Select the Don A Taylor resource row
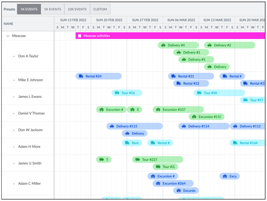The width and height of the screenshot is (267, 201). pyautogui.click(x=28, y=56)
